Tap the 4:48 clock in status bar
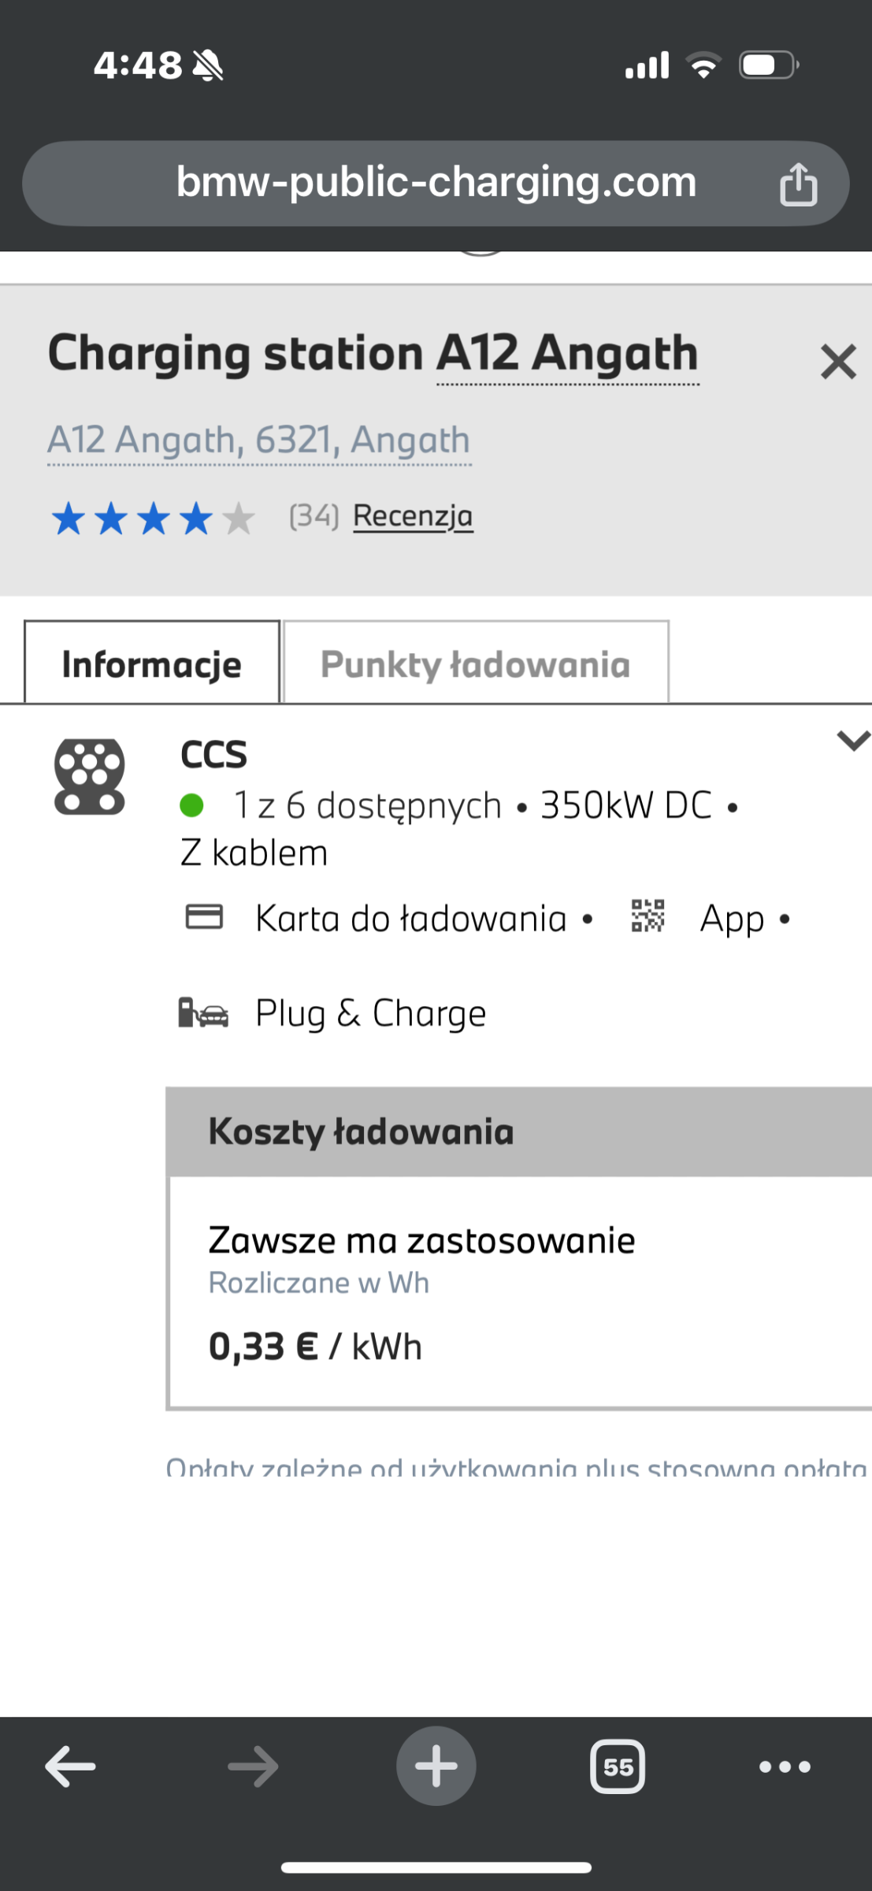The image size is (872, 1891). pyautogui.click(x=138, y=65)
